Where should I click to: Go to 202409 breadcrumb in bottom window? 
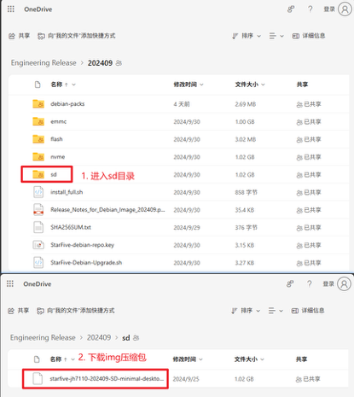(99, 337)
